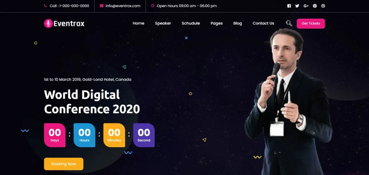Open the Pinterest social icon
The height and width of the screenshot is (175, 369).
point(315,6)
